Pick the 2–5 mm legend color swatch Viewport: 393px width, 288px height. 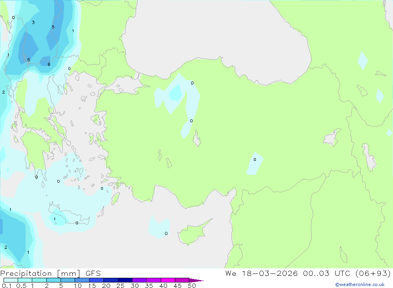pyautogui.click(x=53, y=280)
